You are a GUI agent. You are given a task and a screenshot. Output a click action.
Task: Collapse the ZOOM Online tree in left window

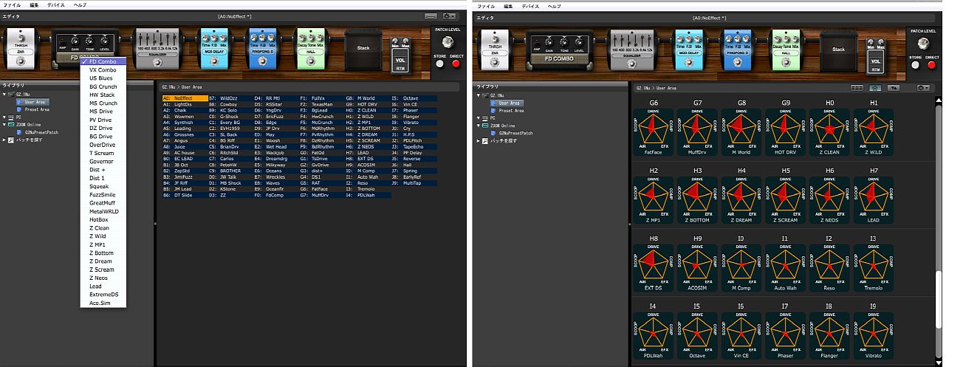(5, 125)
